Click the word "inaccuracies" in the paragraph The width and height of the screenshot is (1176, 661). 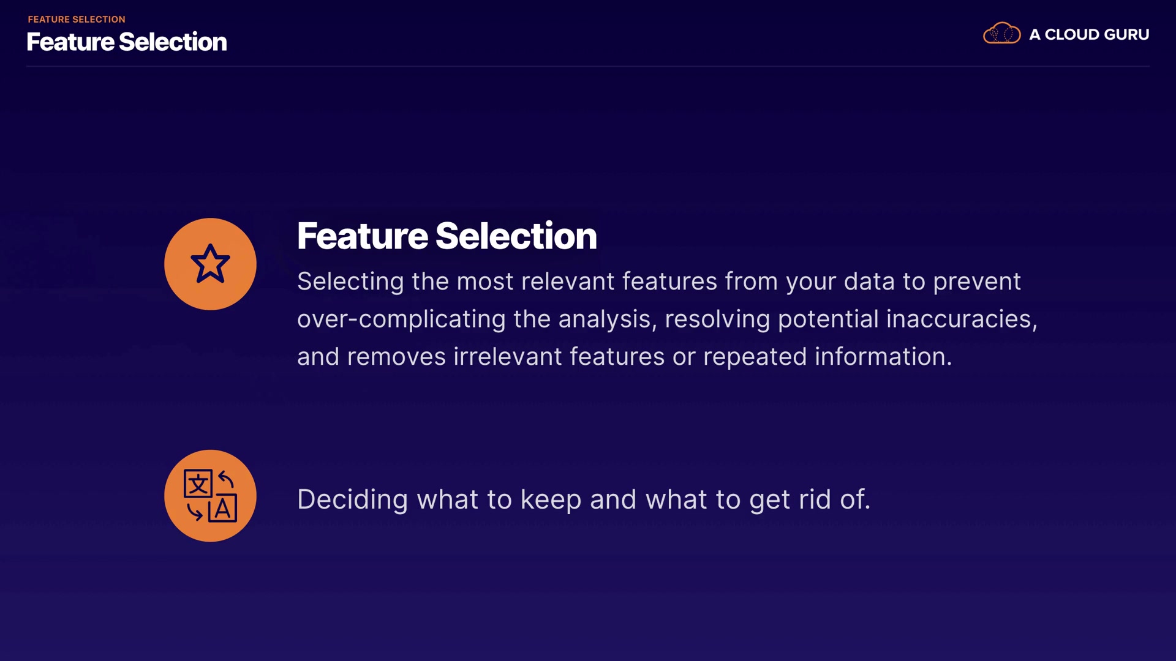[961, 319]
